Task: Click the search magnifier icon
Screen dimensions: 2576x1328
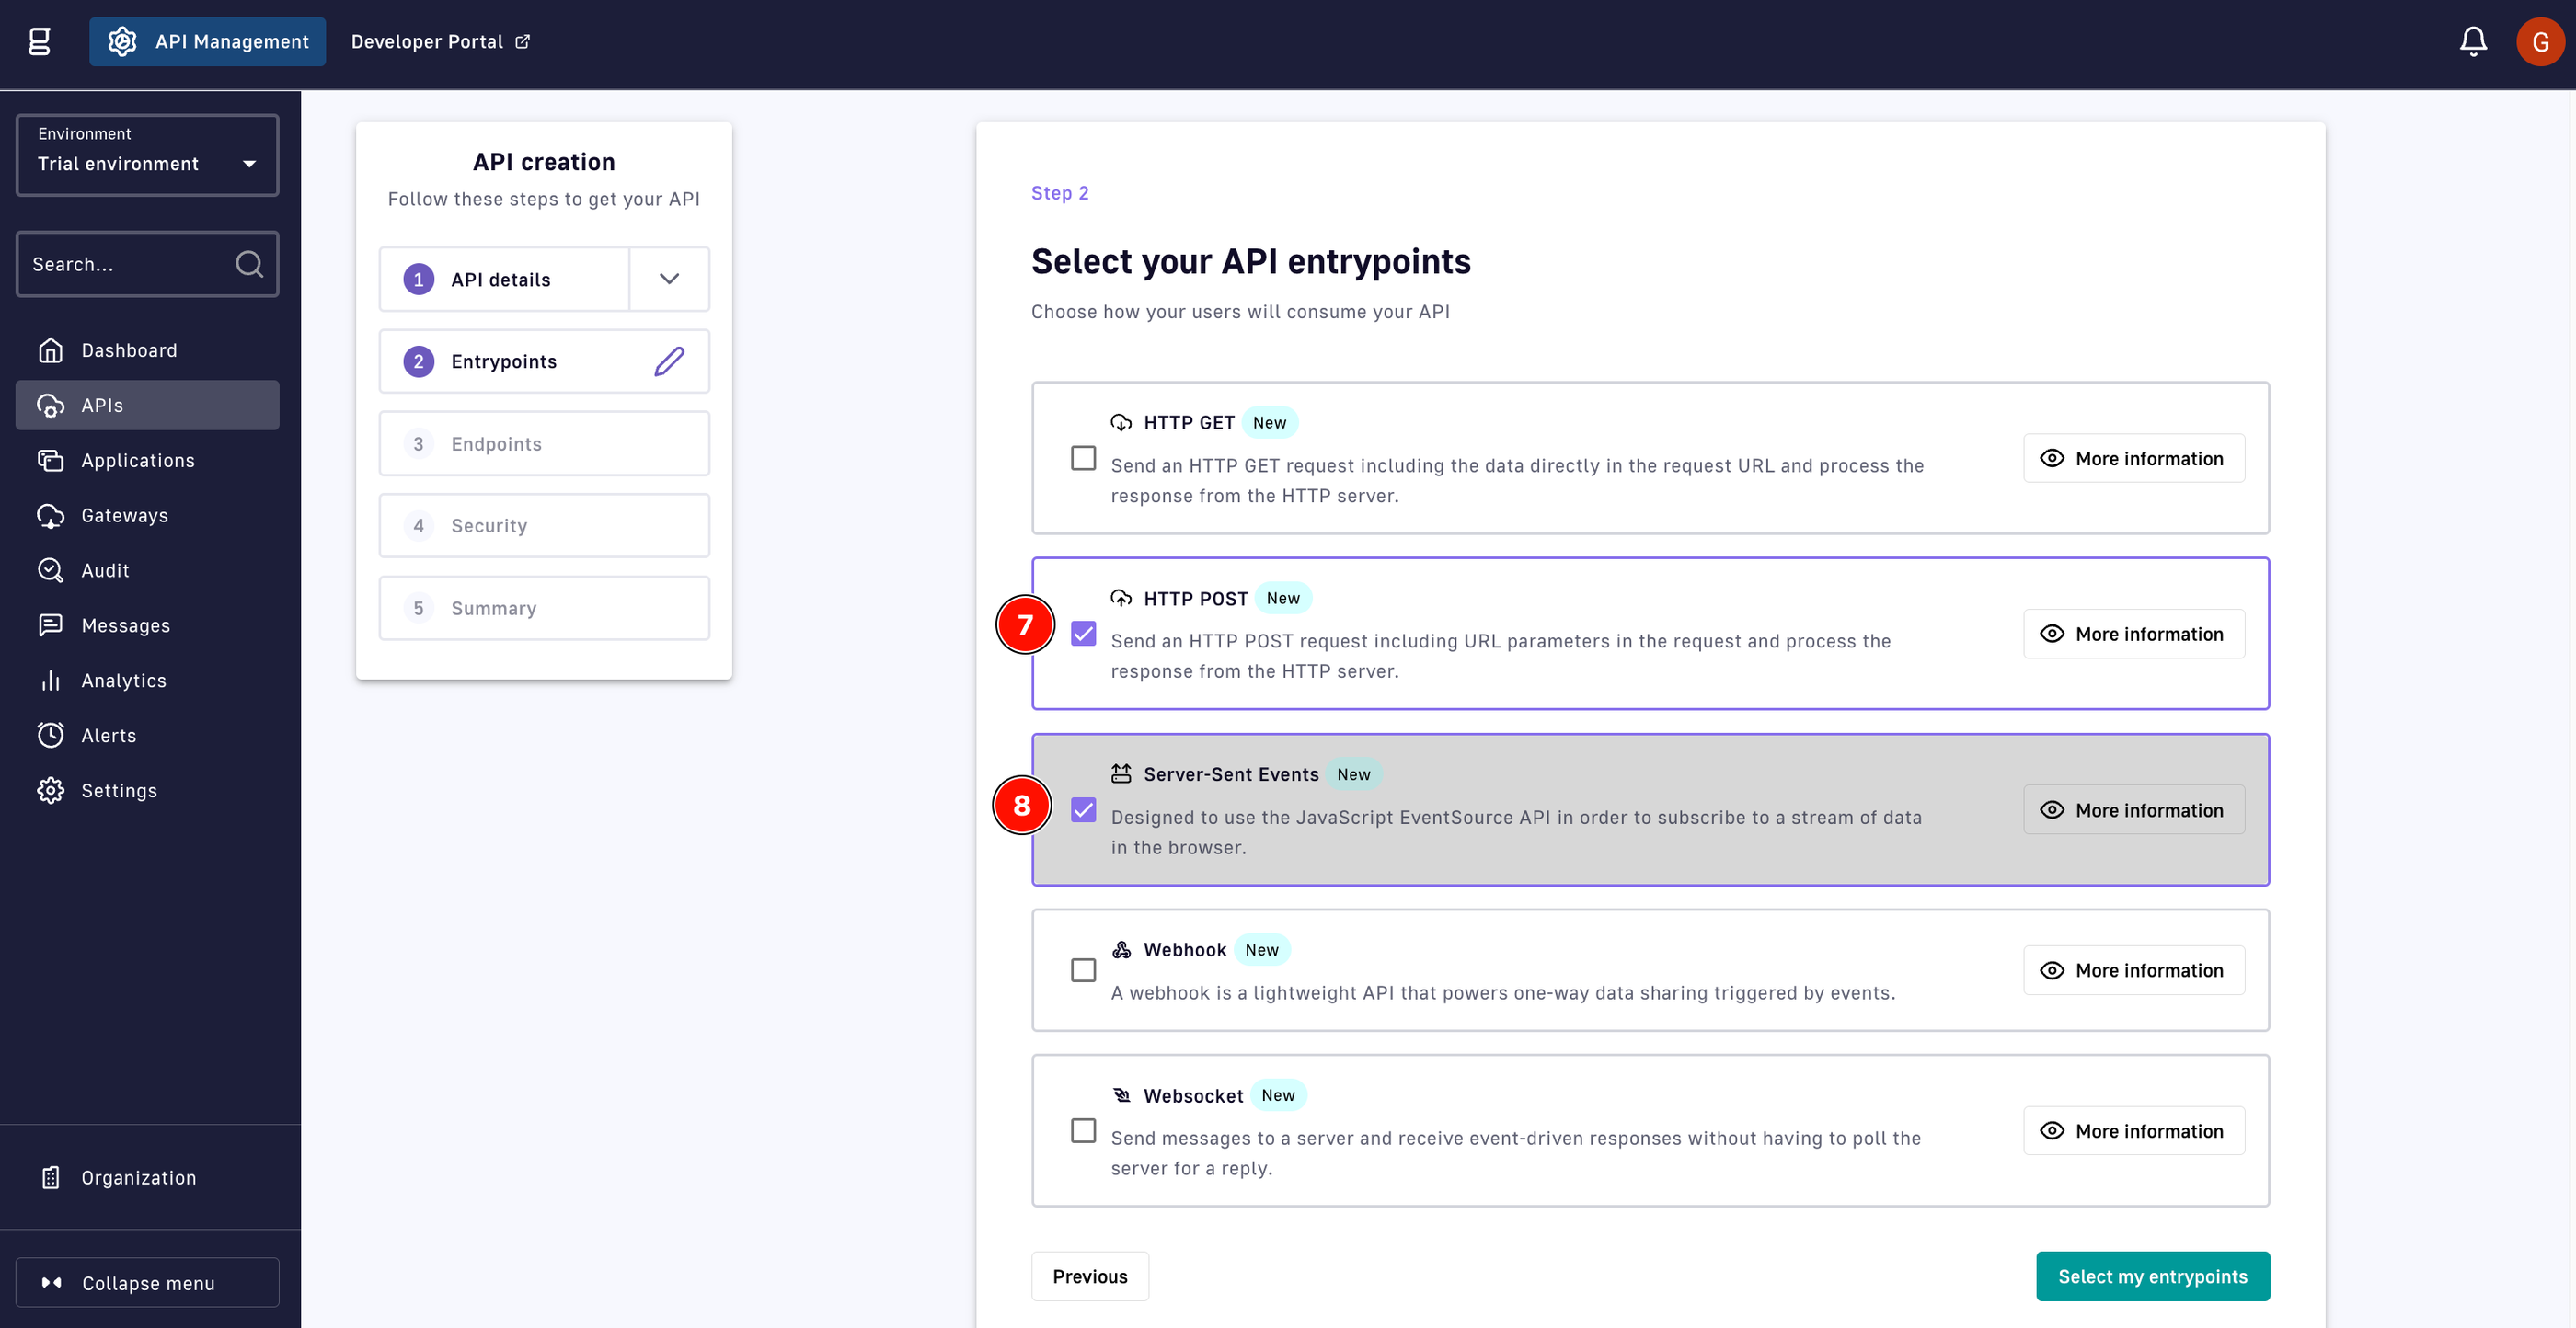Action: tap(249, 264)
